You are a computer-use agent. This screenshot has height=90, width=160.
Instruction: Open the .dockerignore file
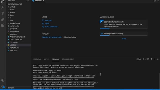[15, 23]
